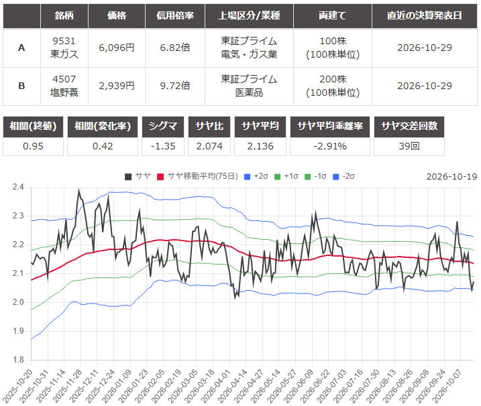Click correlation value 0.95
The width and height of the screenshot is (481, 406).
click(x=33, y=147)
